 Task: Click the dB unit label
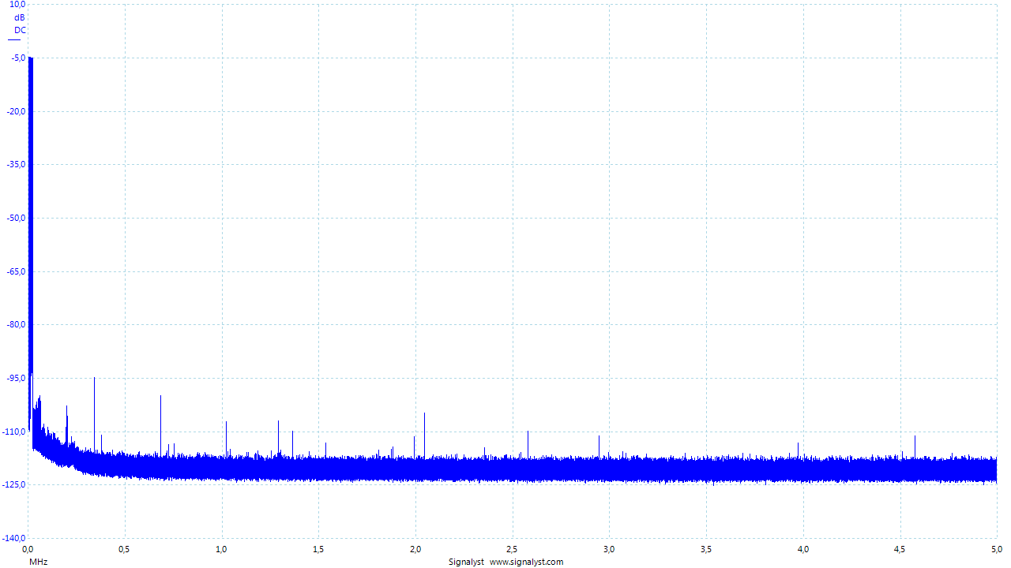coord(20,17)
